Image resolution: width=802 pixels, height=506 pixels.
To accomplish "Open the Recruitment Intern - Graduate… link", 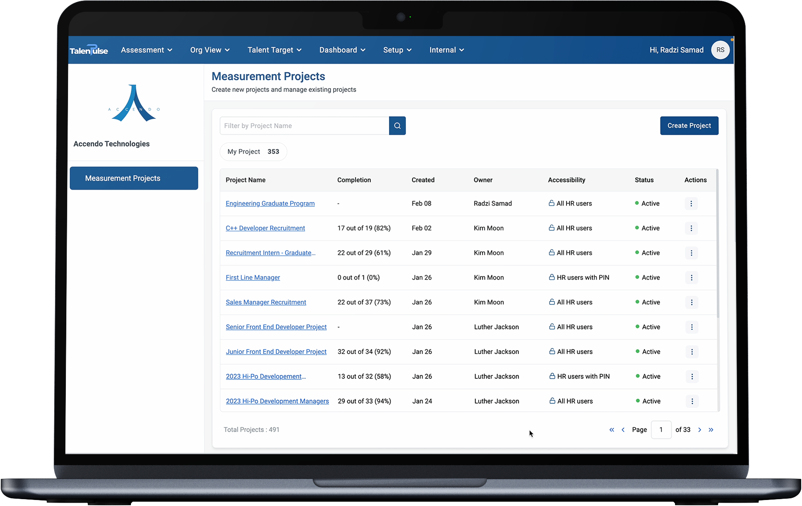I will pyautogui.click(x=270, y=253).
